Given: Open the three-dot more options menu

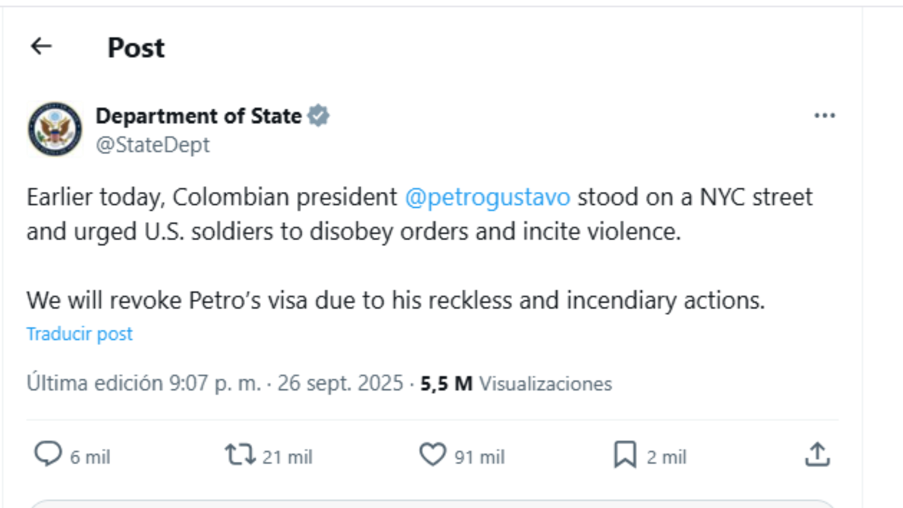Looking at the screenshot, I should (x=824, y=116).
